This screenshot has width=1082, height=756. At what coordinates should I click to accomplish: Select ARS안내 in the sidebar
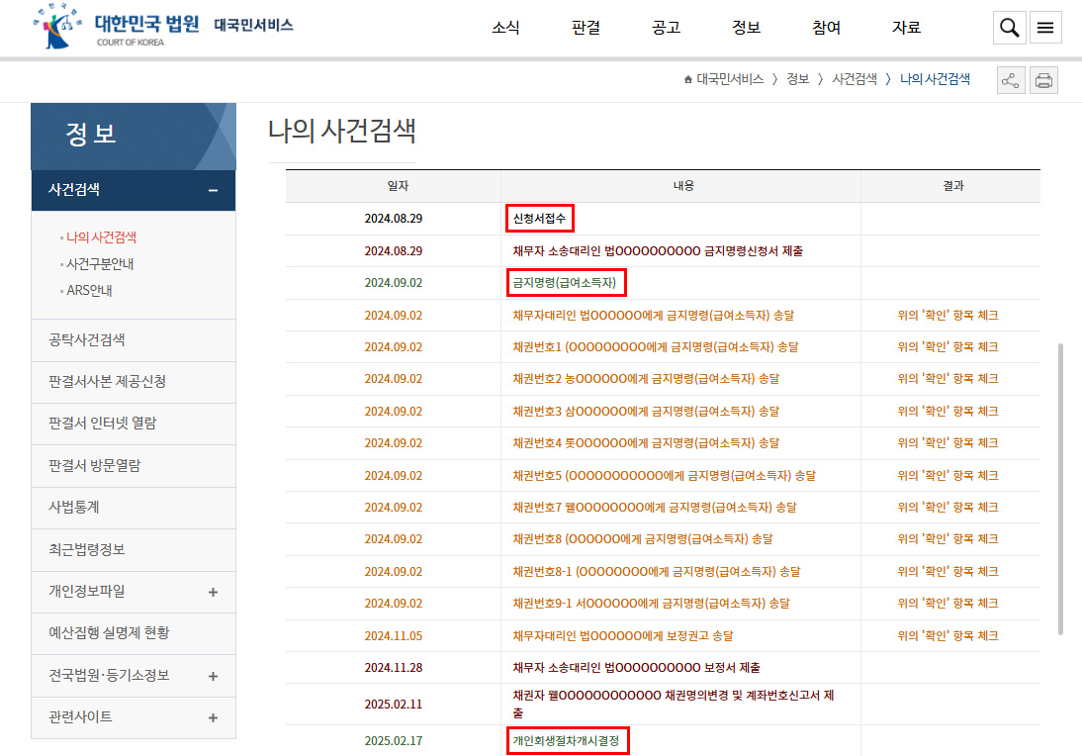89,291
